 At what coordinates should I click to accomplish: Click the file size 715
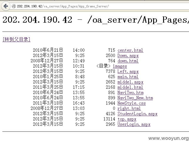(x=112, y=50)
